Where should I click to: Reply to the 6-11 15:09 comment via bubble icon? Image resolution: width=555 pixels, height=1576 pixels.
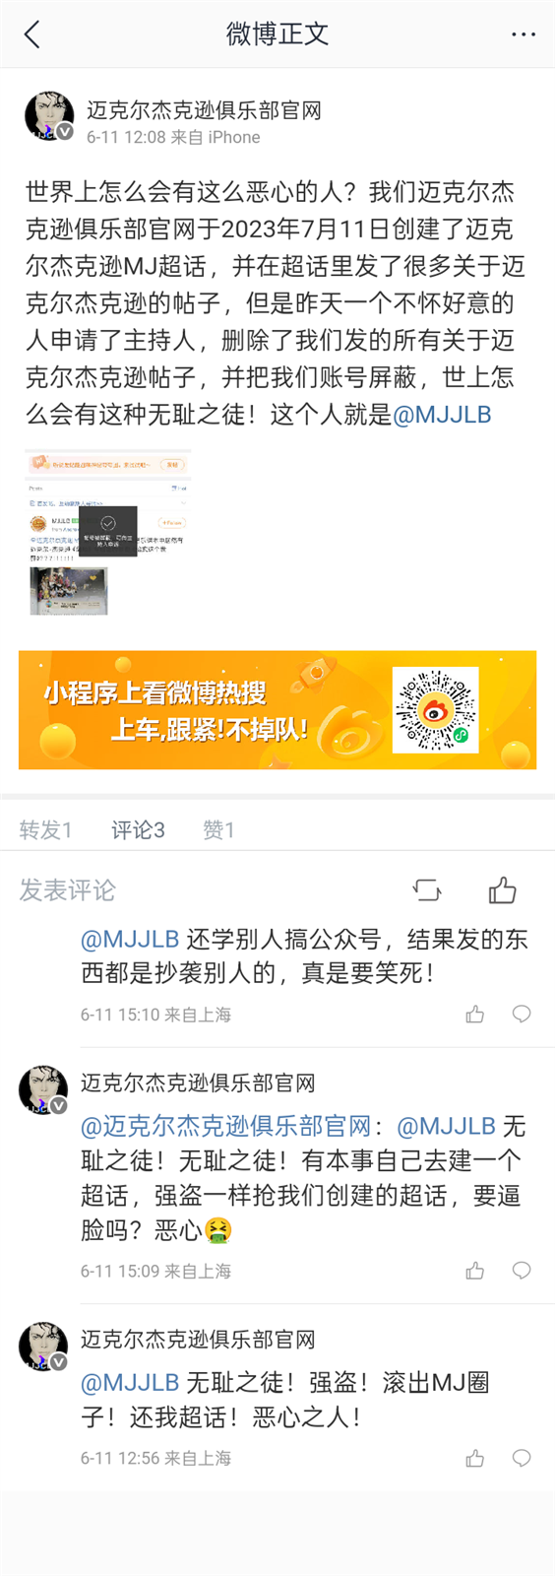point(522,1271)
